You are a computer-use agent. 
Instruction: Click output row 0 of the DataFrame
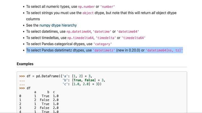39,96
